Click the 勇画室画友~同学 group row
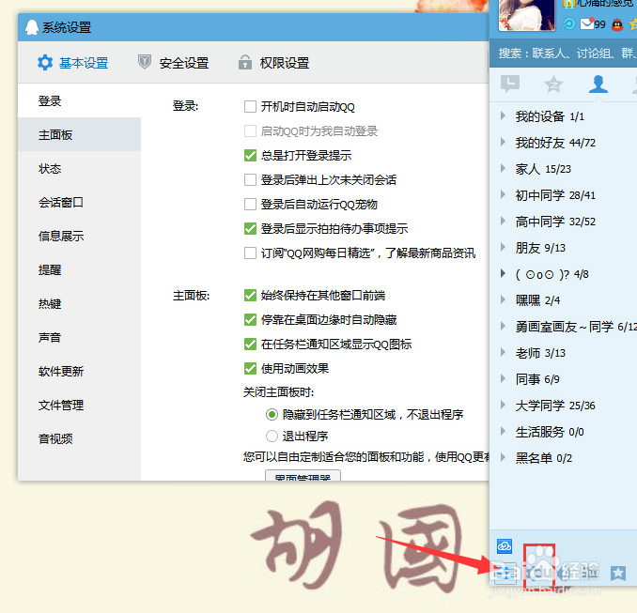This screenshot has width=637, height=613. (x=563, y=327)
